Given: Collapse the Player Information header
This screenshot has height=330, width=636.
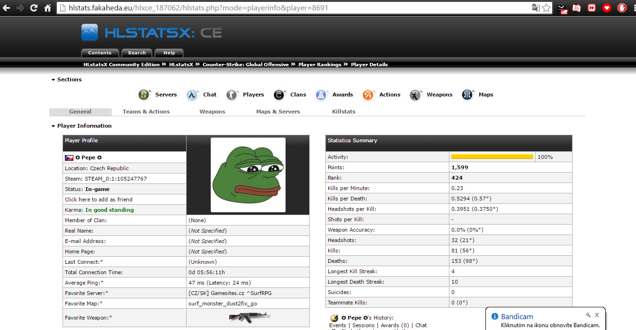Looking at the screenshot, I should pyautogui.click(x=81, y=126).
